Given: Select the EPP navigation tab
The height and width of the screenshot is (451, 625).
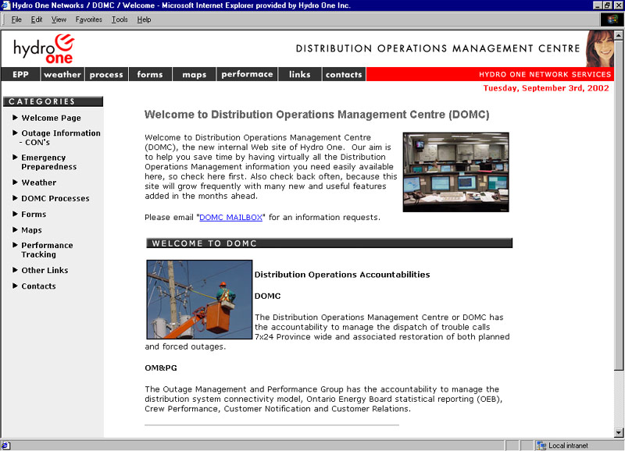Looking at the screenshot, I should tap(21, 74).
